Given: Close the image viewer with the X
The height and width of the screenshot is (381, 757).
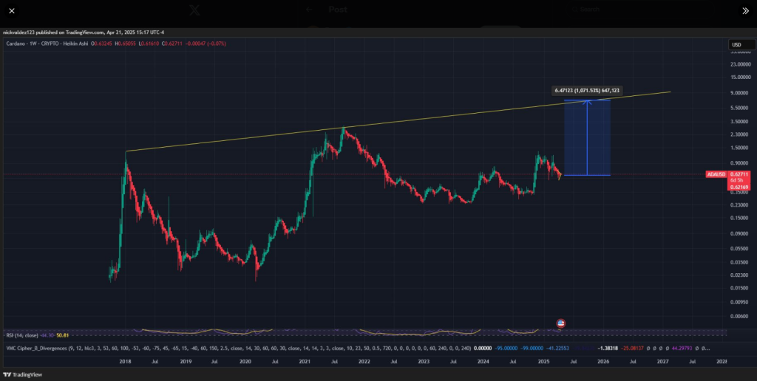Looking at the screenshot, I should click(11, 11).
